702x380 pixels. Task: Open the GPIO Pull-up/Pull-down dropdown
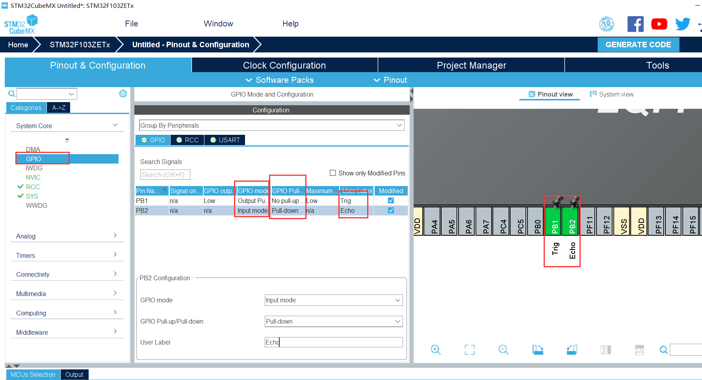pos(334,321)
